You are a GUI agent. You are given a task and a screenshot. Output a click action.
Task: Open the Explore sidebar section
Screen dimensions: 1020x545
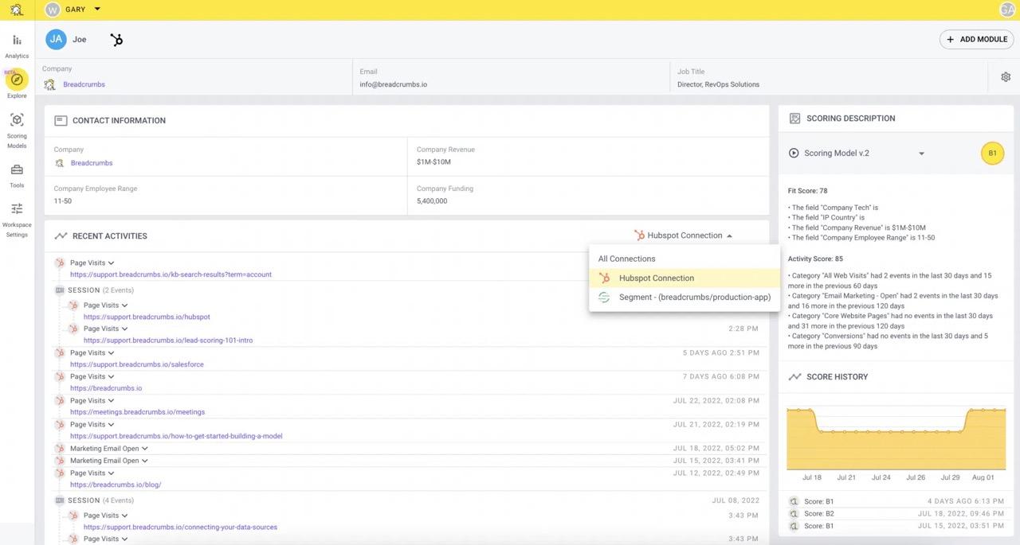(17, 84)
